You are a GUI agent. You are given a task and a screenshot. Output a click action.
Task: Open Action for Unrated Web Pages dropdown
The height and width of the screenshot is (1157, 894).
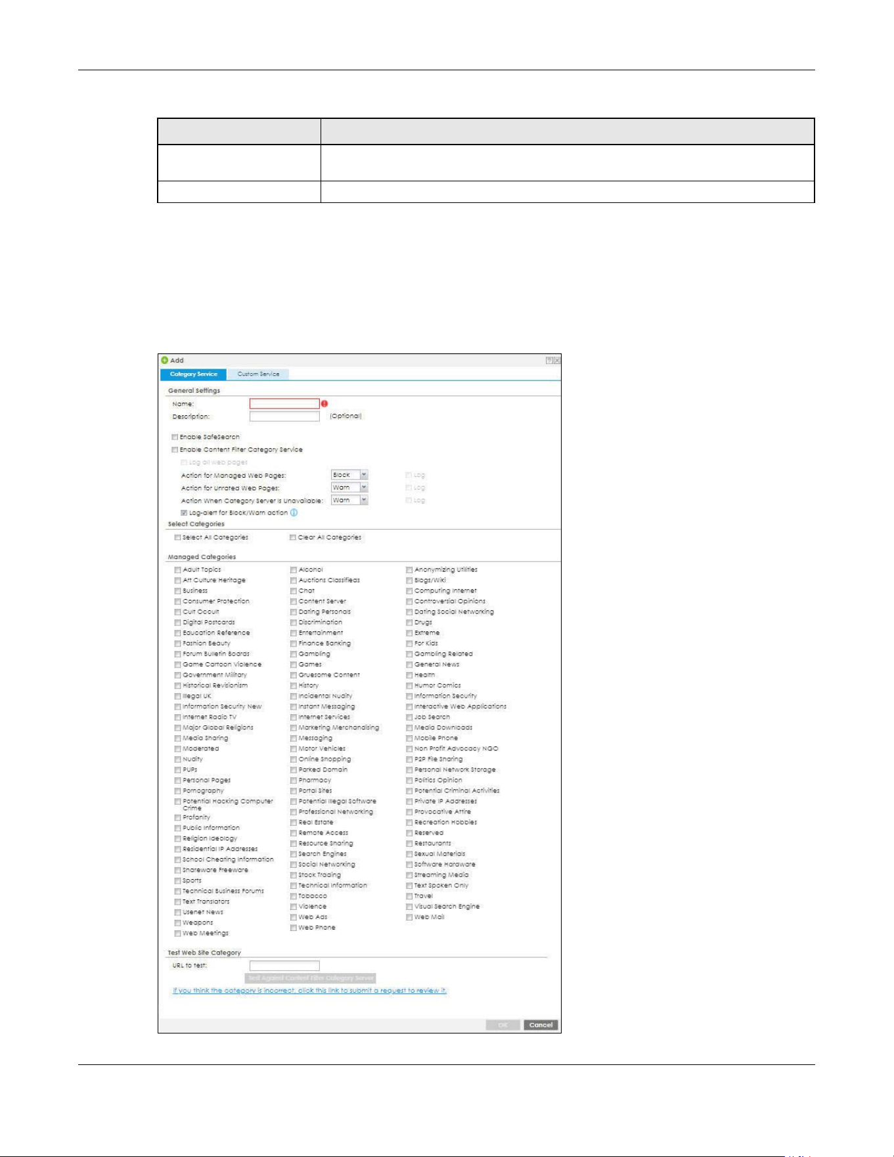pos(349,488)
